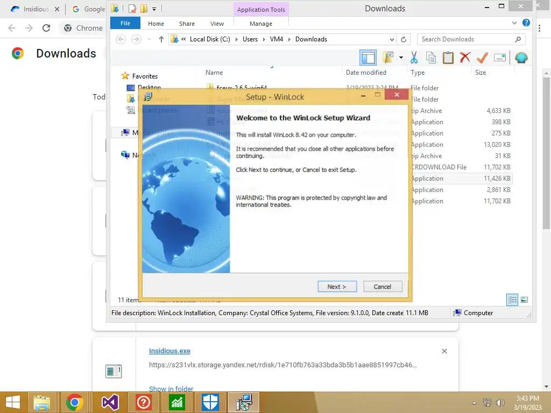Reload the Chrome page

point(46,28)
